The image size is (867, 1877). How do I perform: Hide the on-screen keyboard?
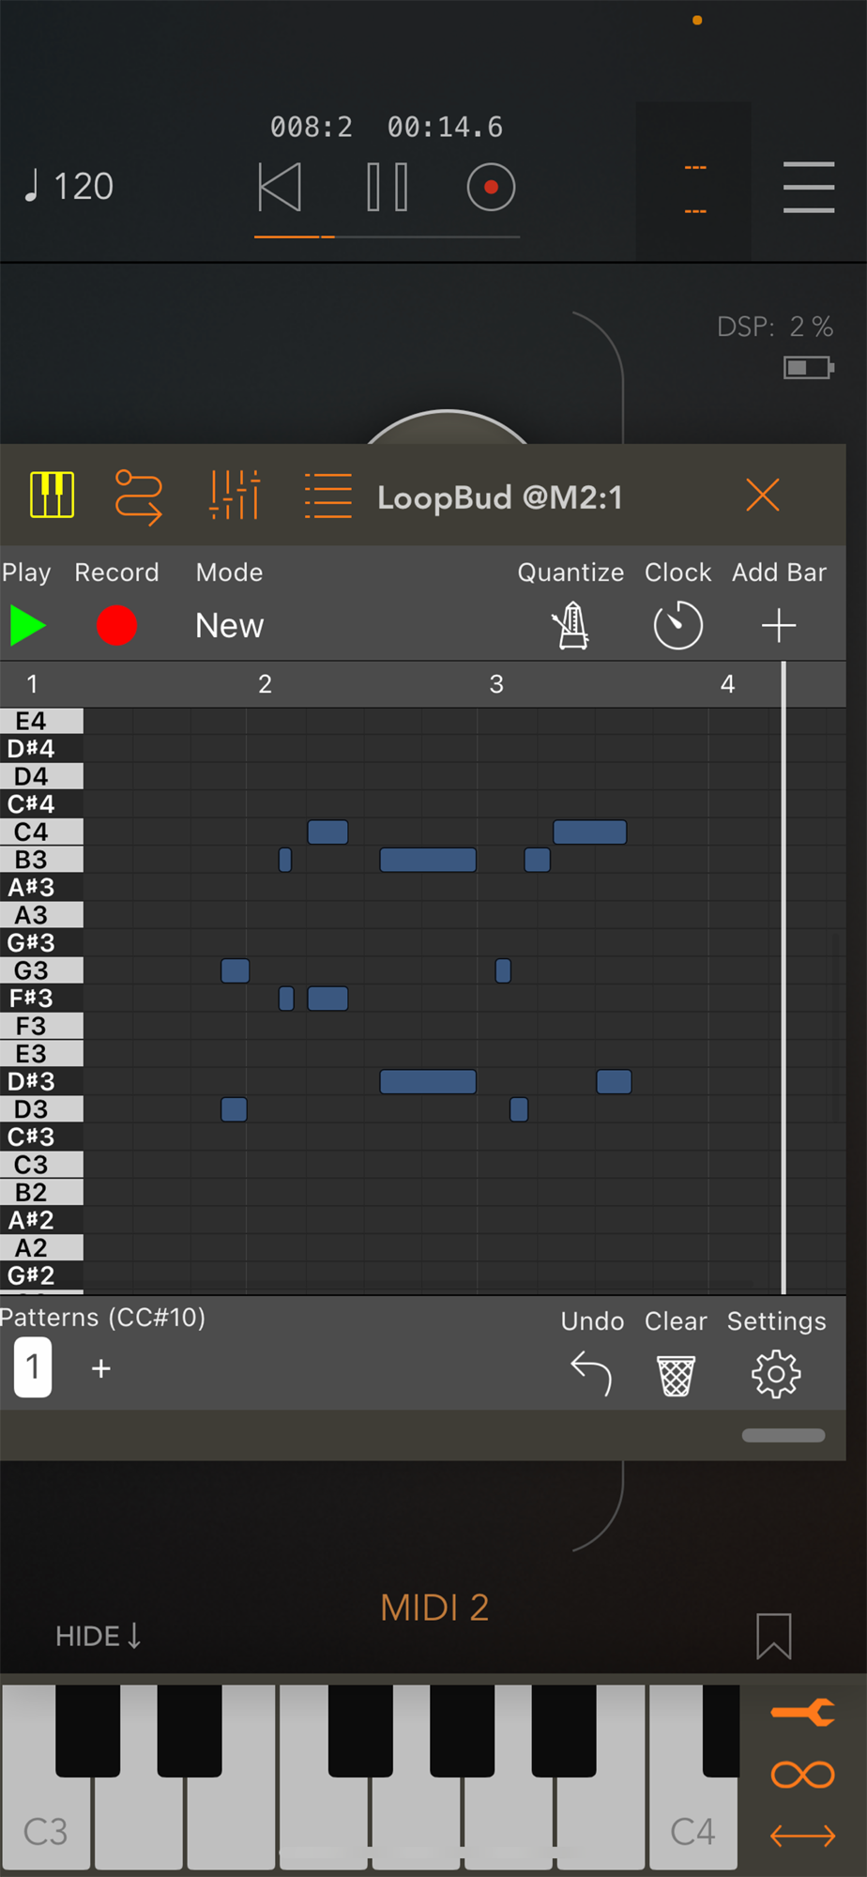(99, 1637)
